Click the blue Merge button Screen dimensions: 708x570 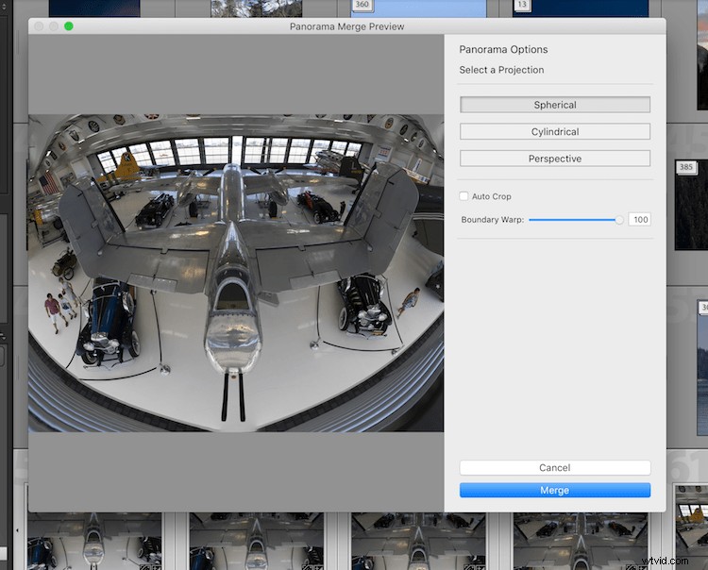pyautogui.click(x=554, y=490)
